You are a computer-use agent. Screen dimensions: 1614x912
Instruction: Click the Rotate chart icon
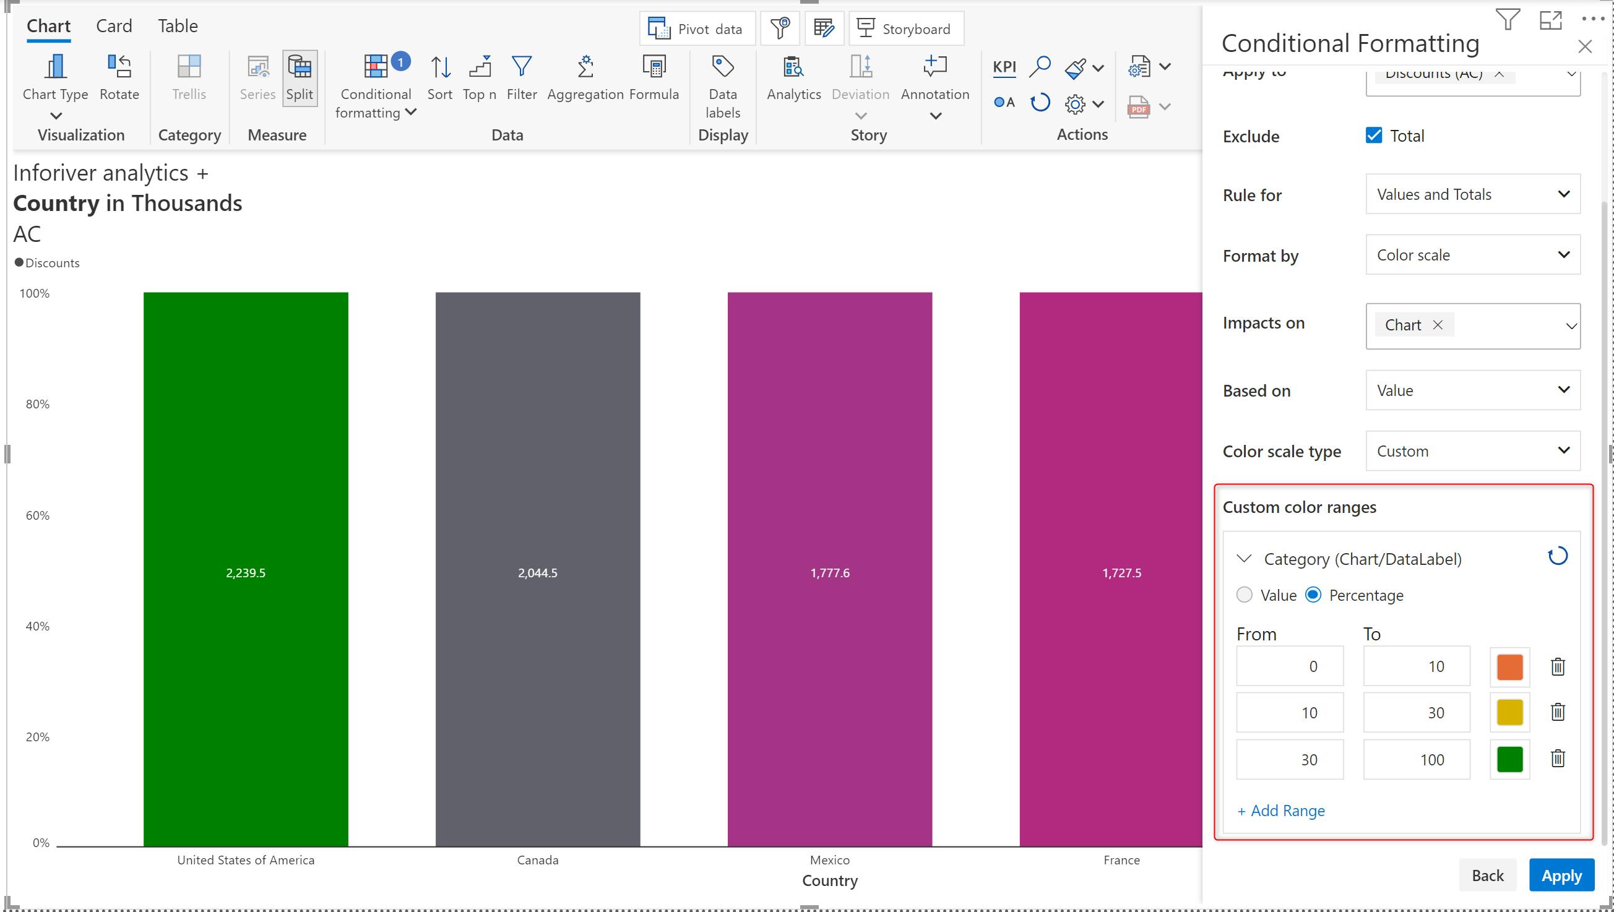119,67
